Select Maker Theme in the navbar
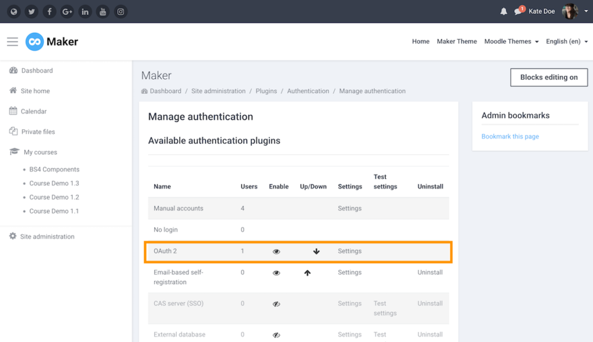 tap(457, 41)
